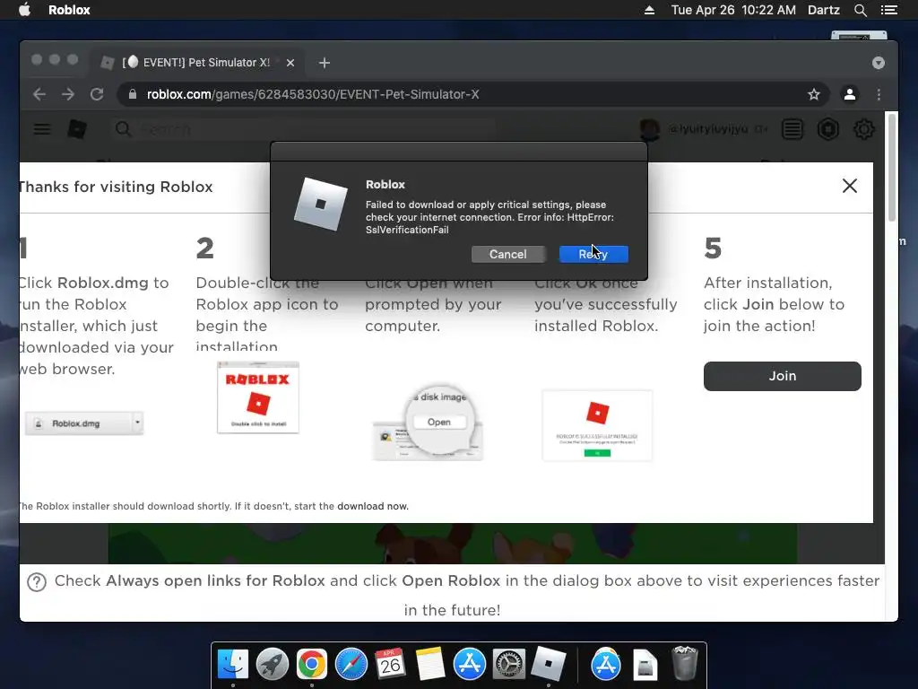Cancel the Roblox error dialog
918x689 pixels.
pos(507,254)
